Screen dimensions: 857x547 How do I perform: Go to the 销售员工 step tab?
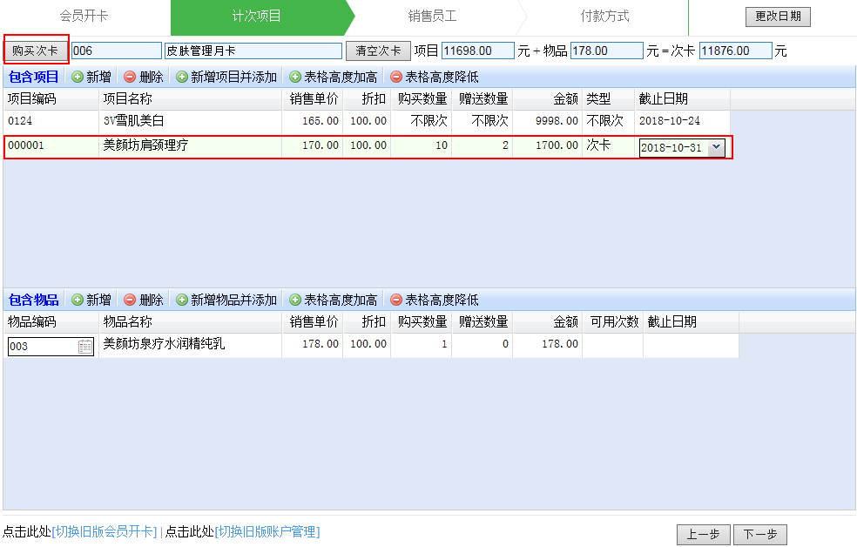tap(432, 17)
